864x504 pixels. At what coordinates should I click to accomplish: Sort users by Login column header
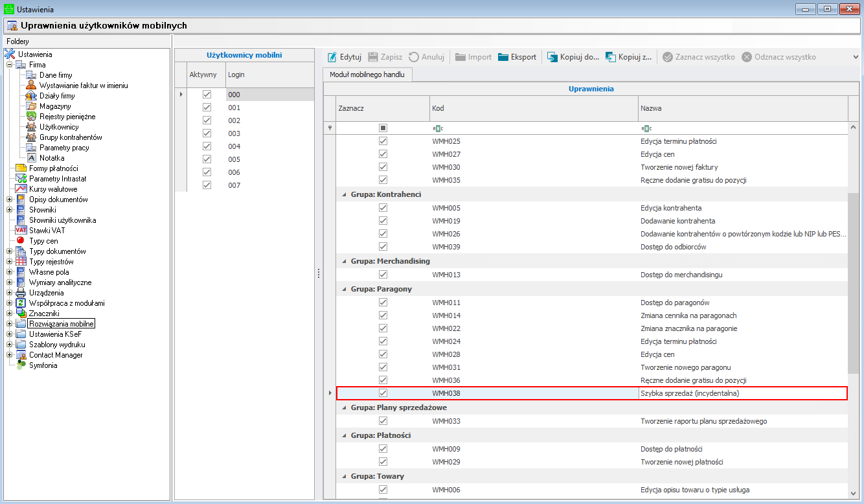coord(269,74)
